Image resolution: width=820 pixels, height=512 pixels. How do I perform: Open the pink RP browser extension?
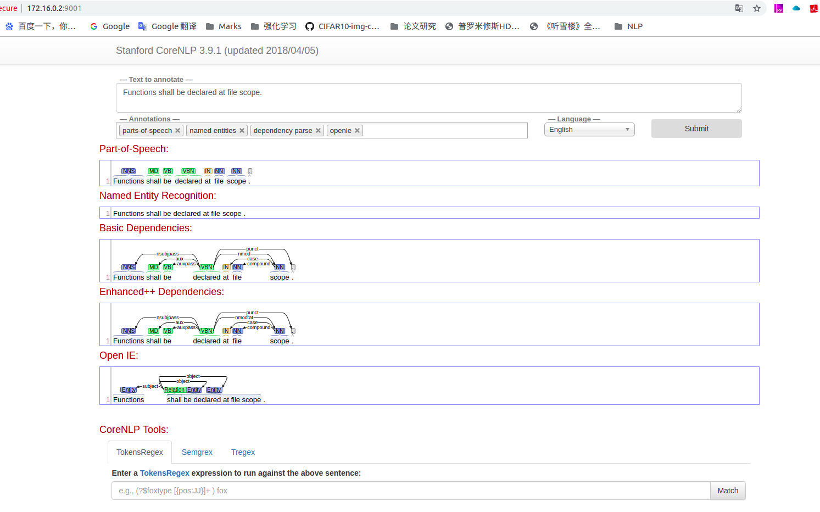pyautogui.click(x=779, y=8)
